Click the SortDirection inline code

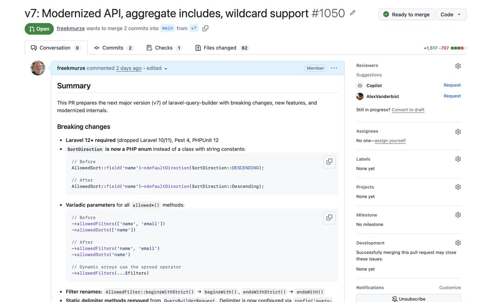point(85,149)
